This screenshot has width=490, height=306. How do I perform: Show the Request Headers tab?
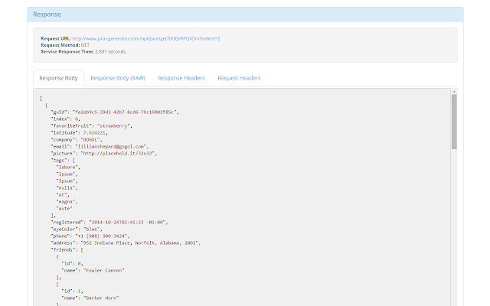(x=239, y=78)
